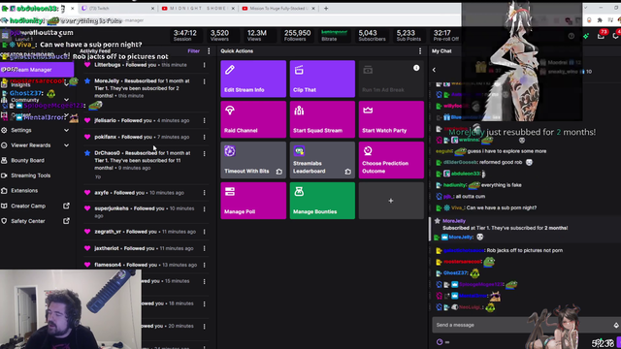This screenshot has height=349, width=621.
Task: Open Streamlabs Leaderboard tile
Action: (x=322, y=160)
